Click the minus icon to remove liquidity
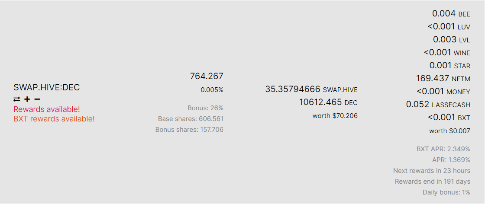 pyautogui.click(x=37, y=99)
